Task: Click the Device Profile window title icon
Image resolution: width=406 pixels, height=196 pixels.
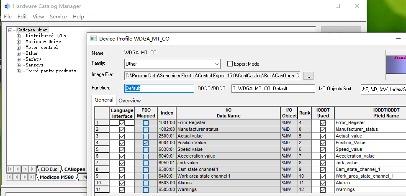Action: click(x=93, y=38)
